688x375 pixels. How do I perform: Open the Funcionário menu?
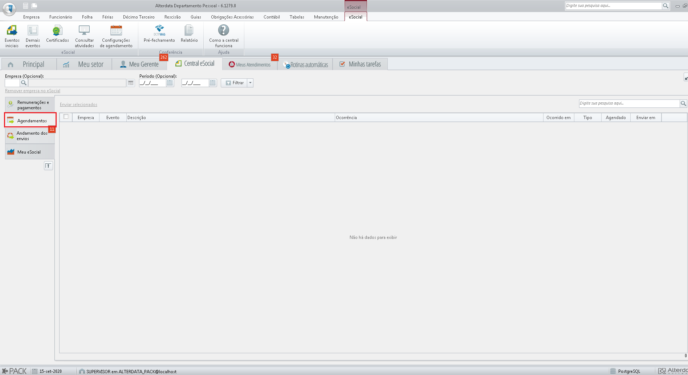click(x=61, y=17)
